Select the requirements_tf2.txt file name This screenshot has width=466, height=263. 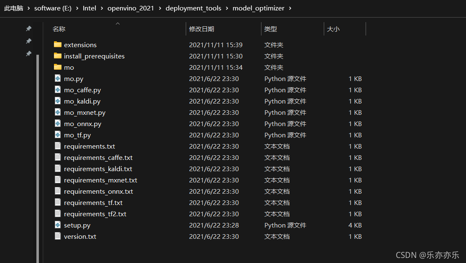95,214
